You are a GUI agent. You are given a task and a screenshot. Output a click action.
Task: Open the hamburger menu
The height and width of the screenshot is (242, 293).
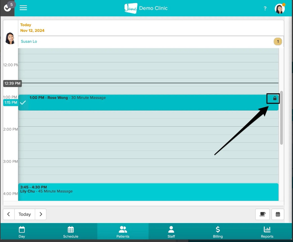tap(23, 8)
